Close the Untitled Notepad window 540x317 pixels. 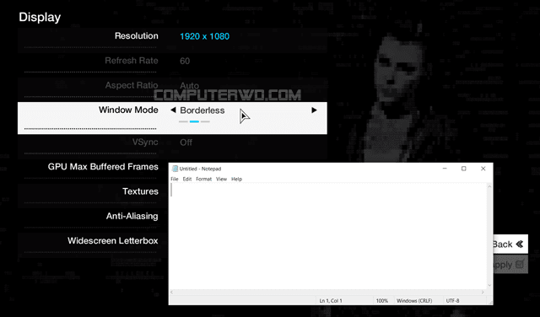point(483,169)
